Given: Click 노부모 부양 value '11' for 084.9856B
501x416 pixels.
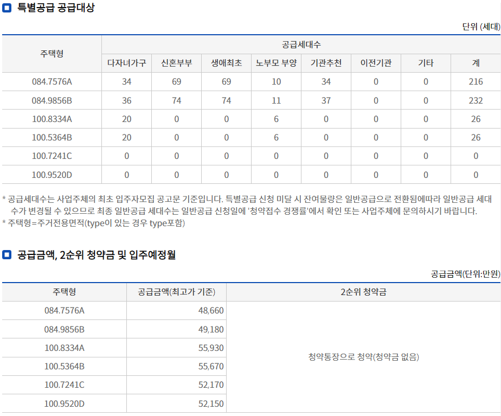Looking at the screenshot, I should (x=276, y=101).
